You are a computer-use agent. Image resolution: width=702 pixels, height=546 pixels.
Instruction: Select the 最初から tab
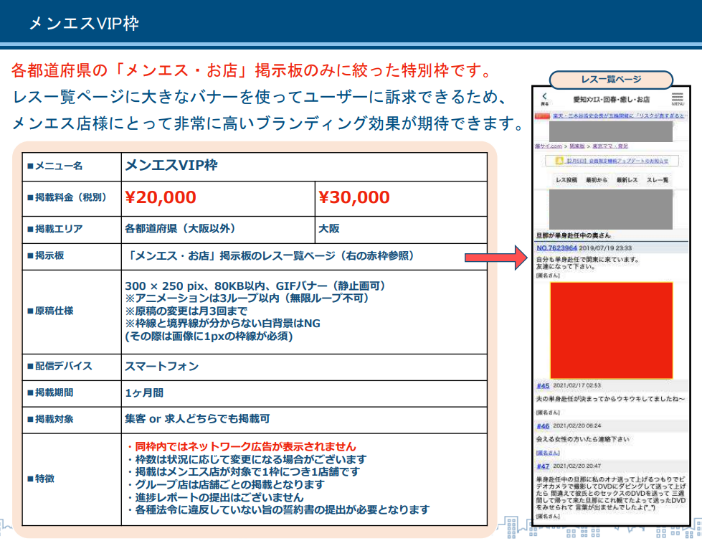[x=598, y=179]
